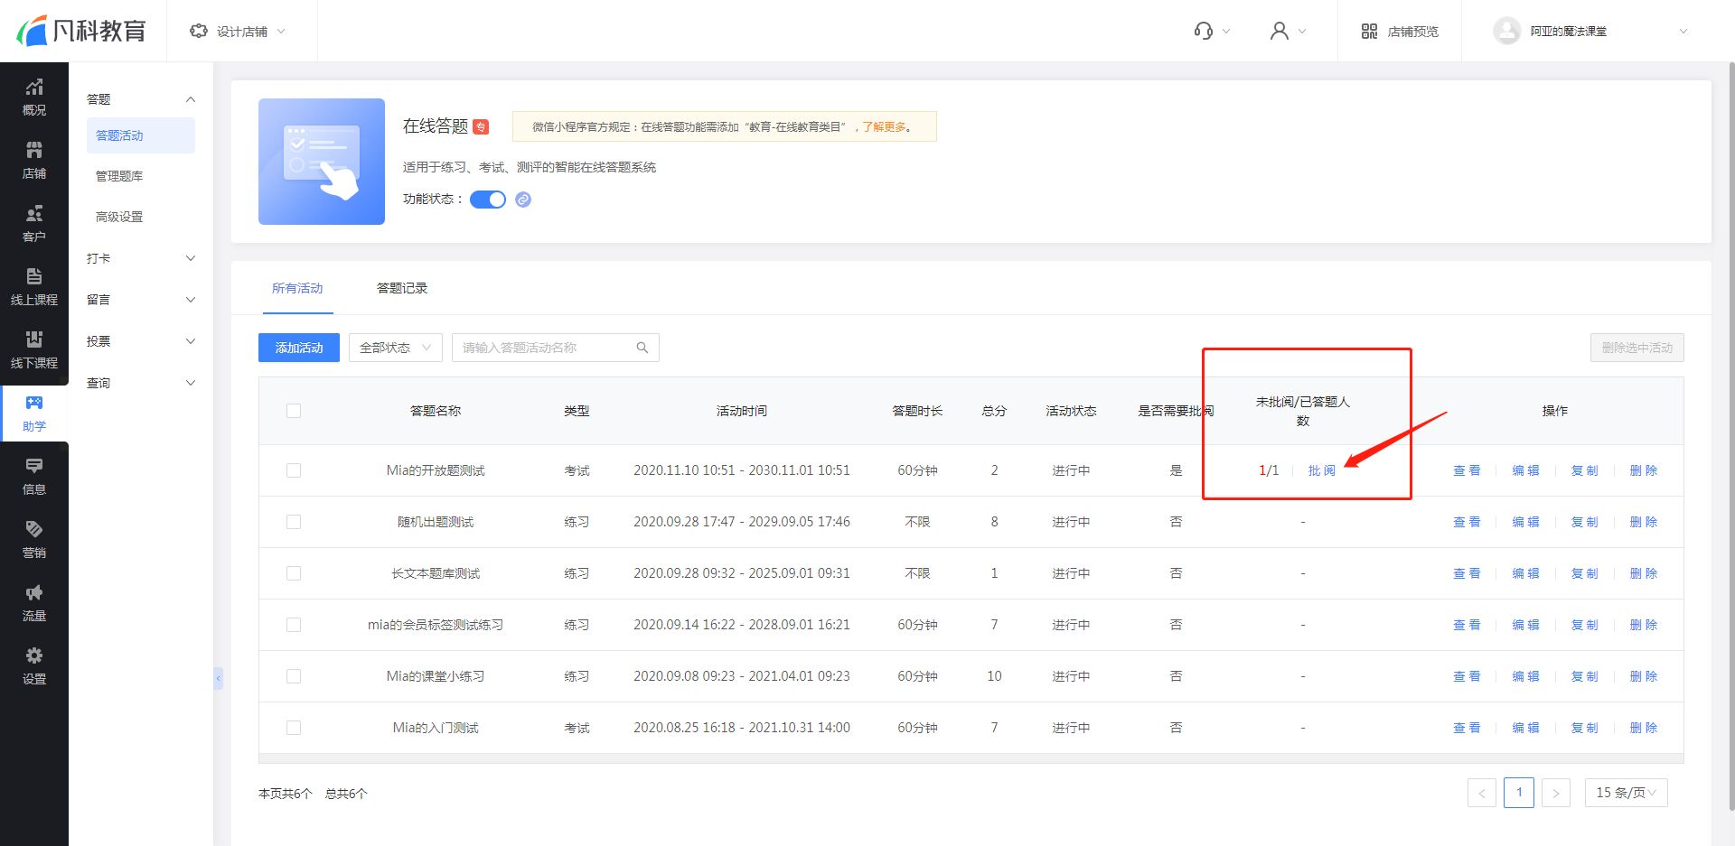Screen dimensions: 1735x846
Task: Select 答题活动 submenu item
Action: (141, 135)
